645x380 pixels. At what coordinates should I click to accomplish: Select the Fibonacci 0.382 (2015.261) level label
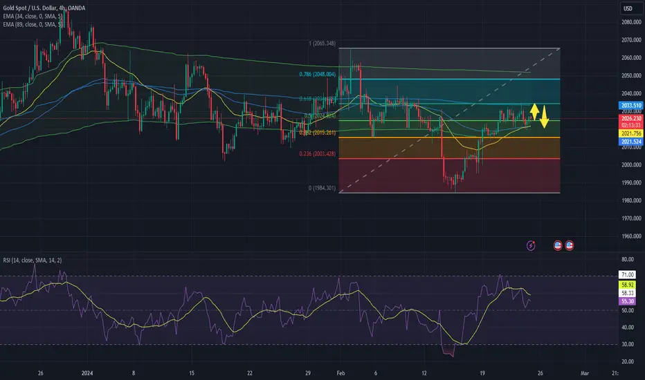pos(317,133)
